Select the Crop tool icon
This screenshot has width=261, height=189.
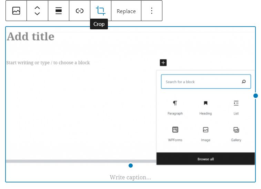coord(101,11)
